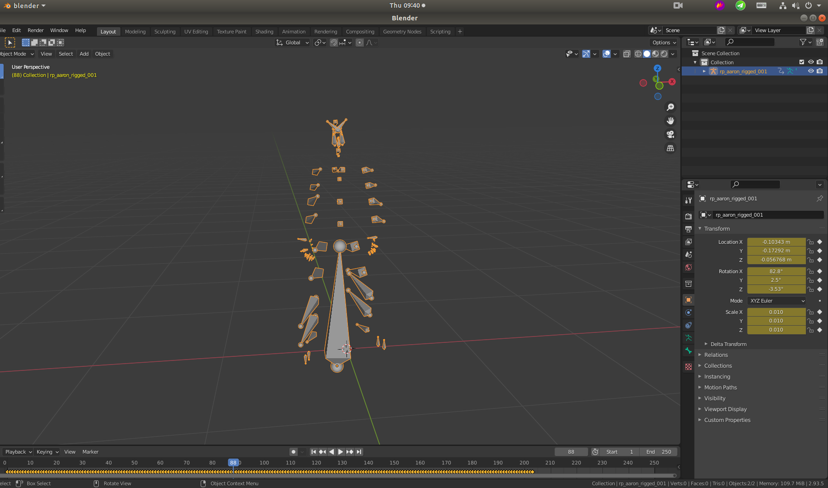
Task: Toggle rp_aaron_rigged_001 viewport visibility eye
Action: tap(811, 71)
